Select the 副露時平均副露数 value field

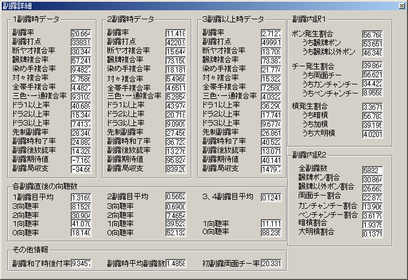pyautogui.click(x=176, y=264)
